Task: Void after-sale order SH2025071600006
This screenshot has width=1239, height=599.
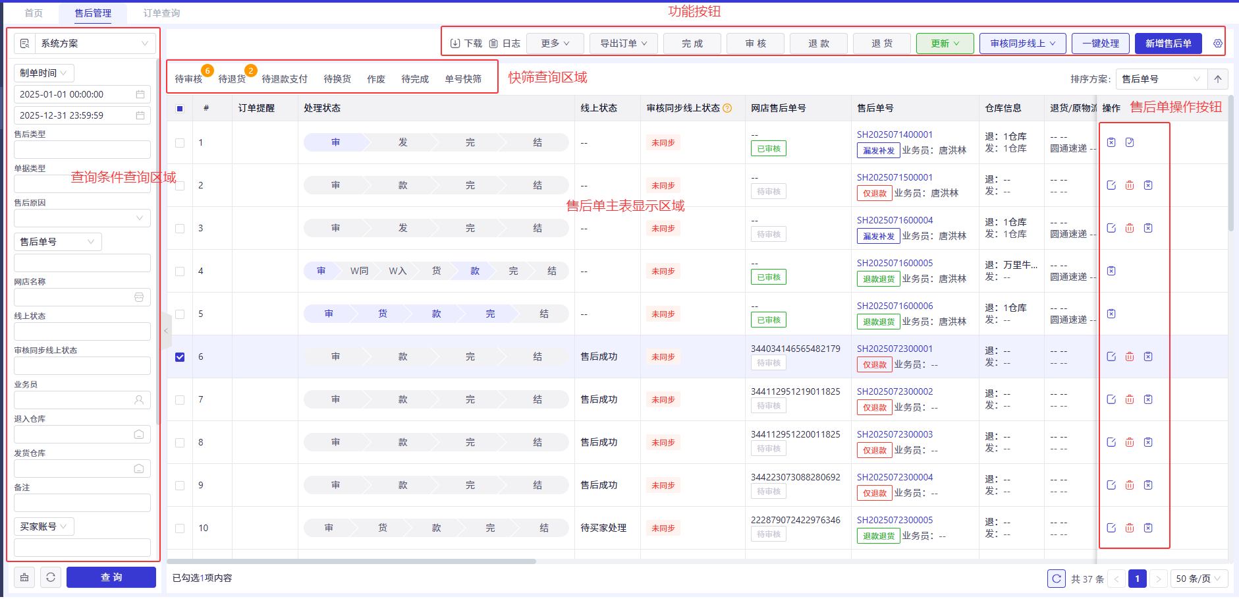Action: [1111, 314]
